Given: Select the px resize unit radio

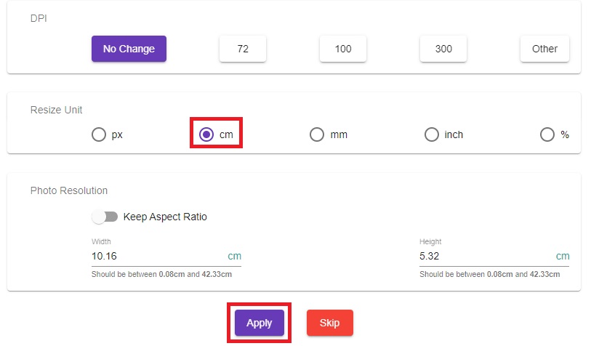Looking at the screenshot, I should (x=99, y=134).
